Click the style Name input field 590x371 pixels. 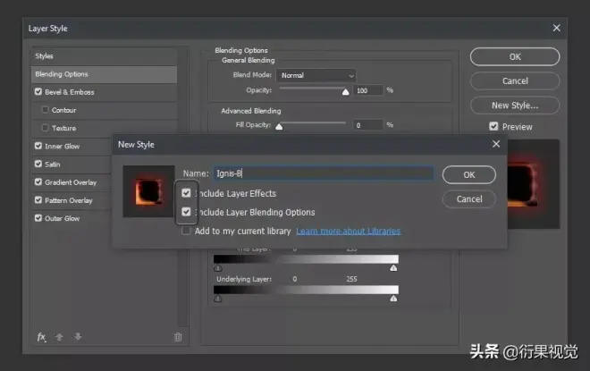coord(324,173)
